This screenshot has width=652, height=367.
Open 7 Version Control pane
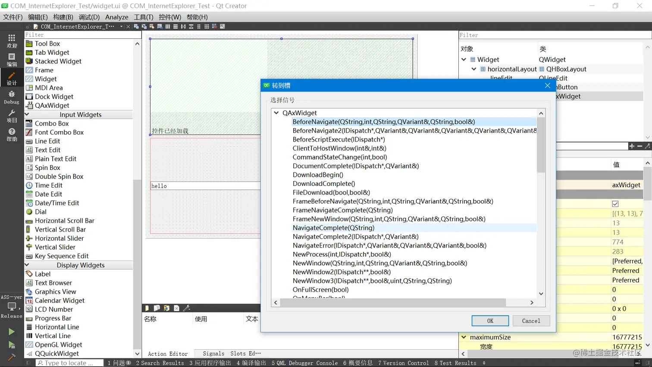pyautogui.click(x=404, y=363)
